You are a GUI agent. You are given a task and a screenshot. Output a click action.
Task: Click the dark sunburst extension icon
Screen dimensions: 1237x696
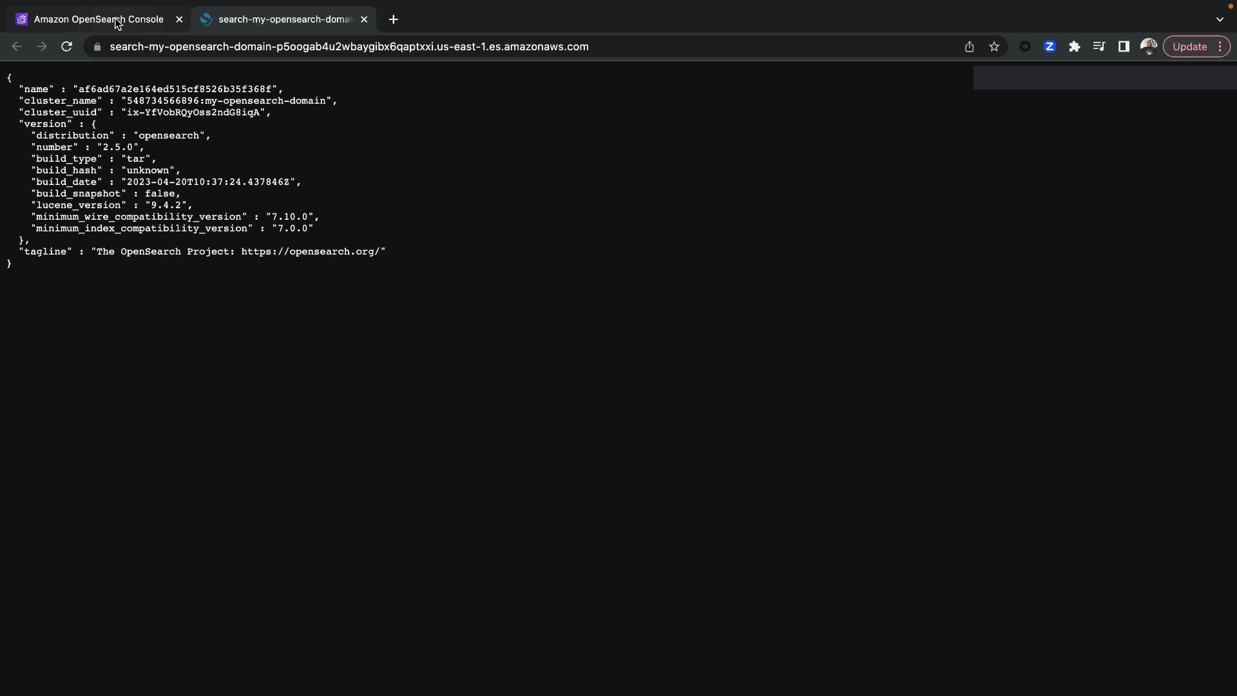(x=1024, y=46)
